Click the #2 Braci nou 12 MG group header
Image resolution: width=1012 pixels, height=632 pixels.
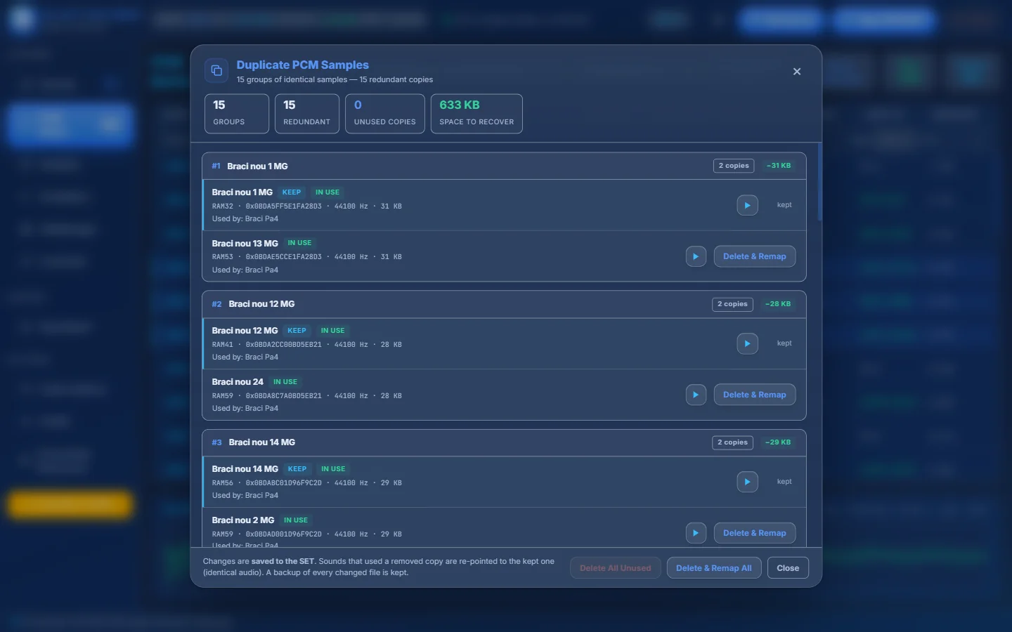[x=504, y=304]
